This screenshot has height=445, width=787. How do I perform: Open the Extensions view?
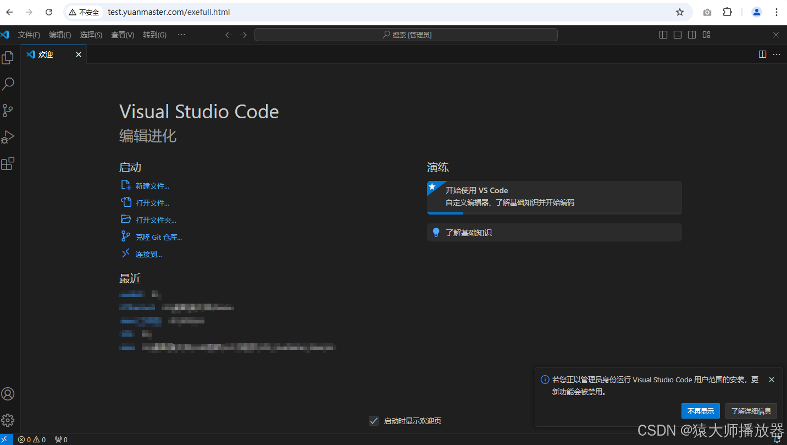click(x=8, y=163)
